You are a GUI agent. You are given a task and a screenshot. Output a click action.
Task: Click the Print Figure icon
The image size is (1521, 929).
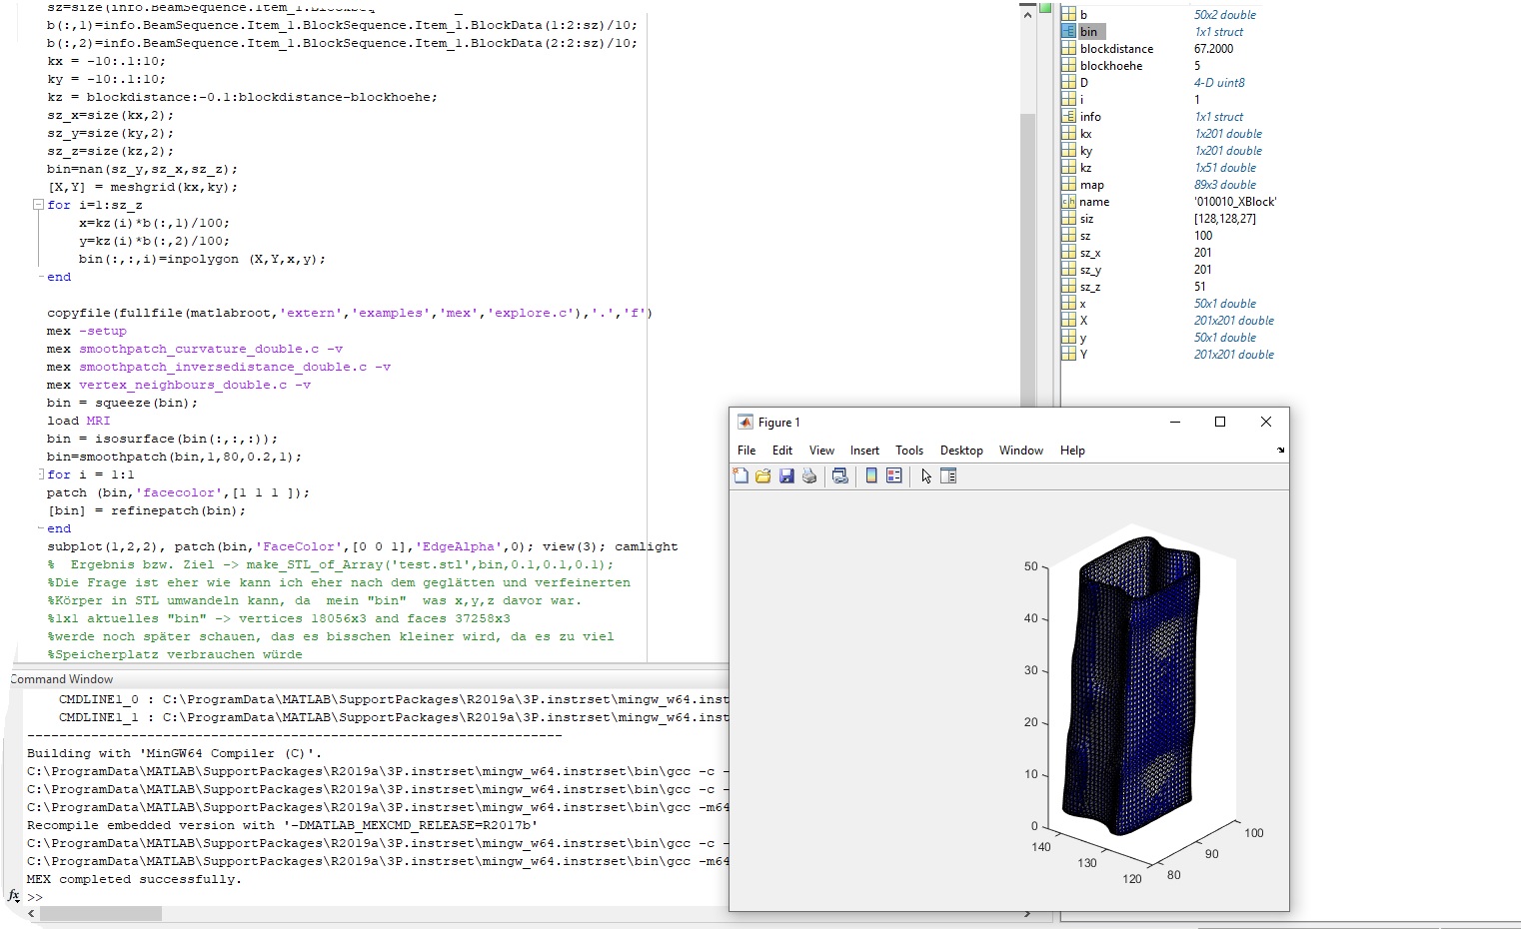click(x=809, y=476)
